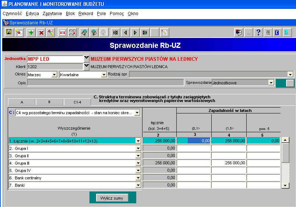Click the colored squares palette toolbar icon
Screen dimensions: 296x207
[239, 32]
